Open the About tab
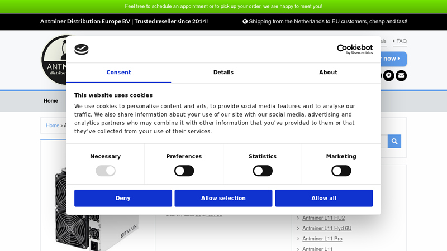Image resolution: width=447 pixels, height=251 pixels. coord(328,73)
